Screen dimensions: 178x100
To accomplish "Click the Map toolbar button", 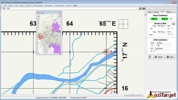I will (149, 9).
